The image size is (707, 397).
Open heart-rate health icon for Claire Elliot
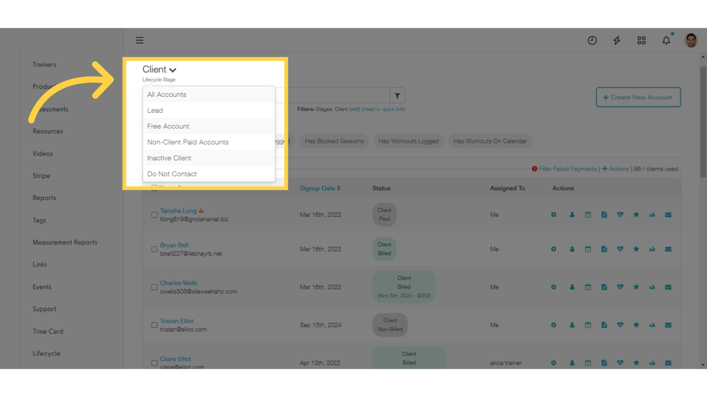(620, 362)
